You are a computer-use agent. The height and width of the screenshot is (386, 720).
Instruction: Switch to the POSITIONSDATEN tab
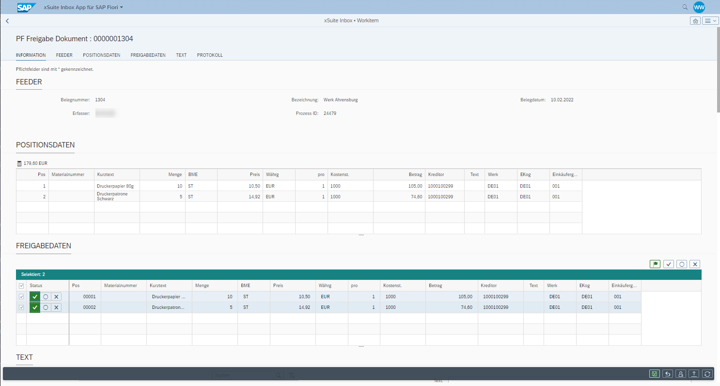click(x=101, y=55)
